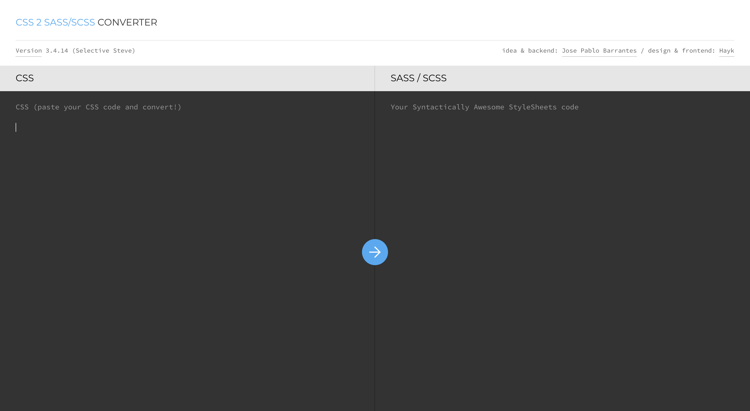Click the CONVERTER word in the title
Screen dimensions: 750x411
pos(127,22)
